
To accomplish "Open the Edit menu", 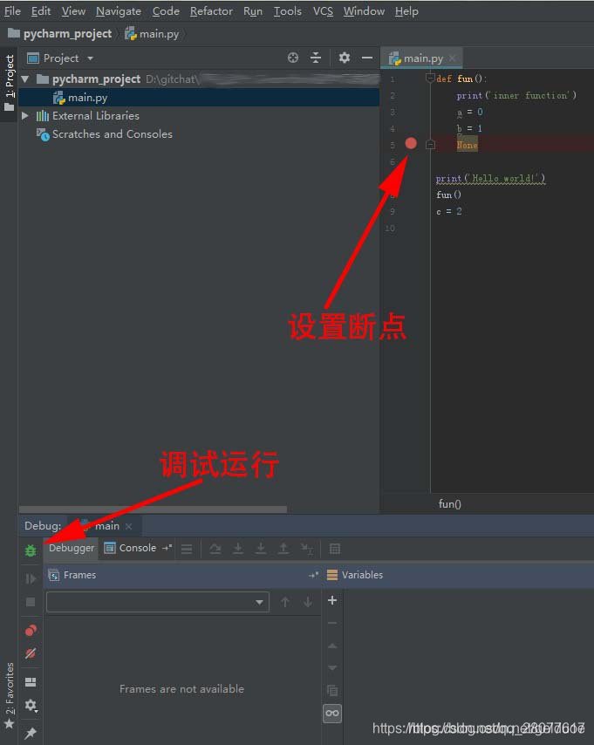I will point(41,11).
